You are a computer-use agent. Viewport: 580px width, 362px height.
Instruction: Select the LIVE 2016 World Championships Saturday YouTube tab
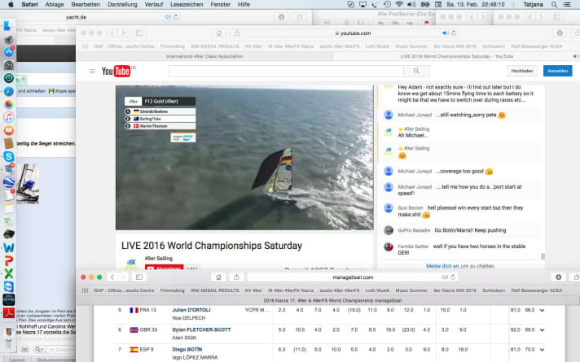[x=456, y=56]
